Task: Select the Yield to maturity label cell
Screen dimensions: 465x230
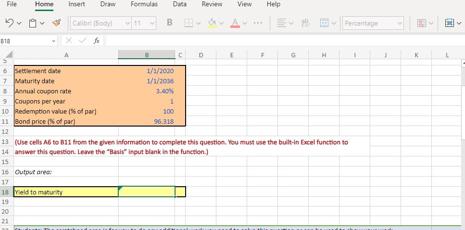Action: pyautogui.click(x=66, y=192)
